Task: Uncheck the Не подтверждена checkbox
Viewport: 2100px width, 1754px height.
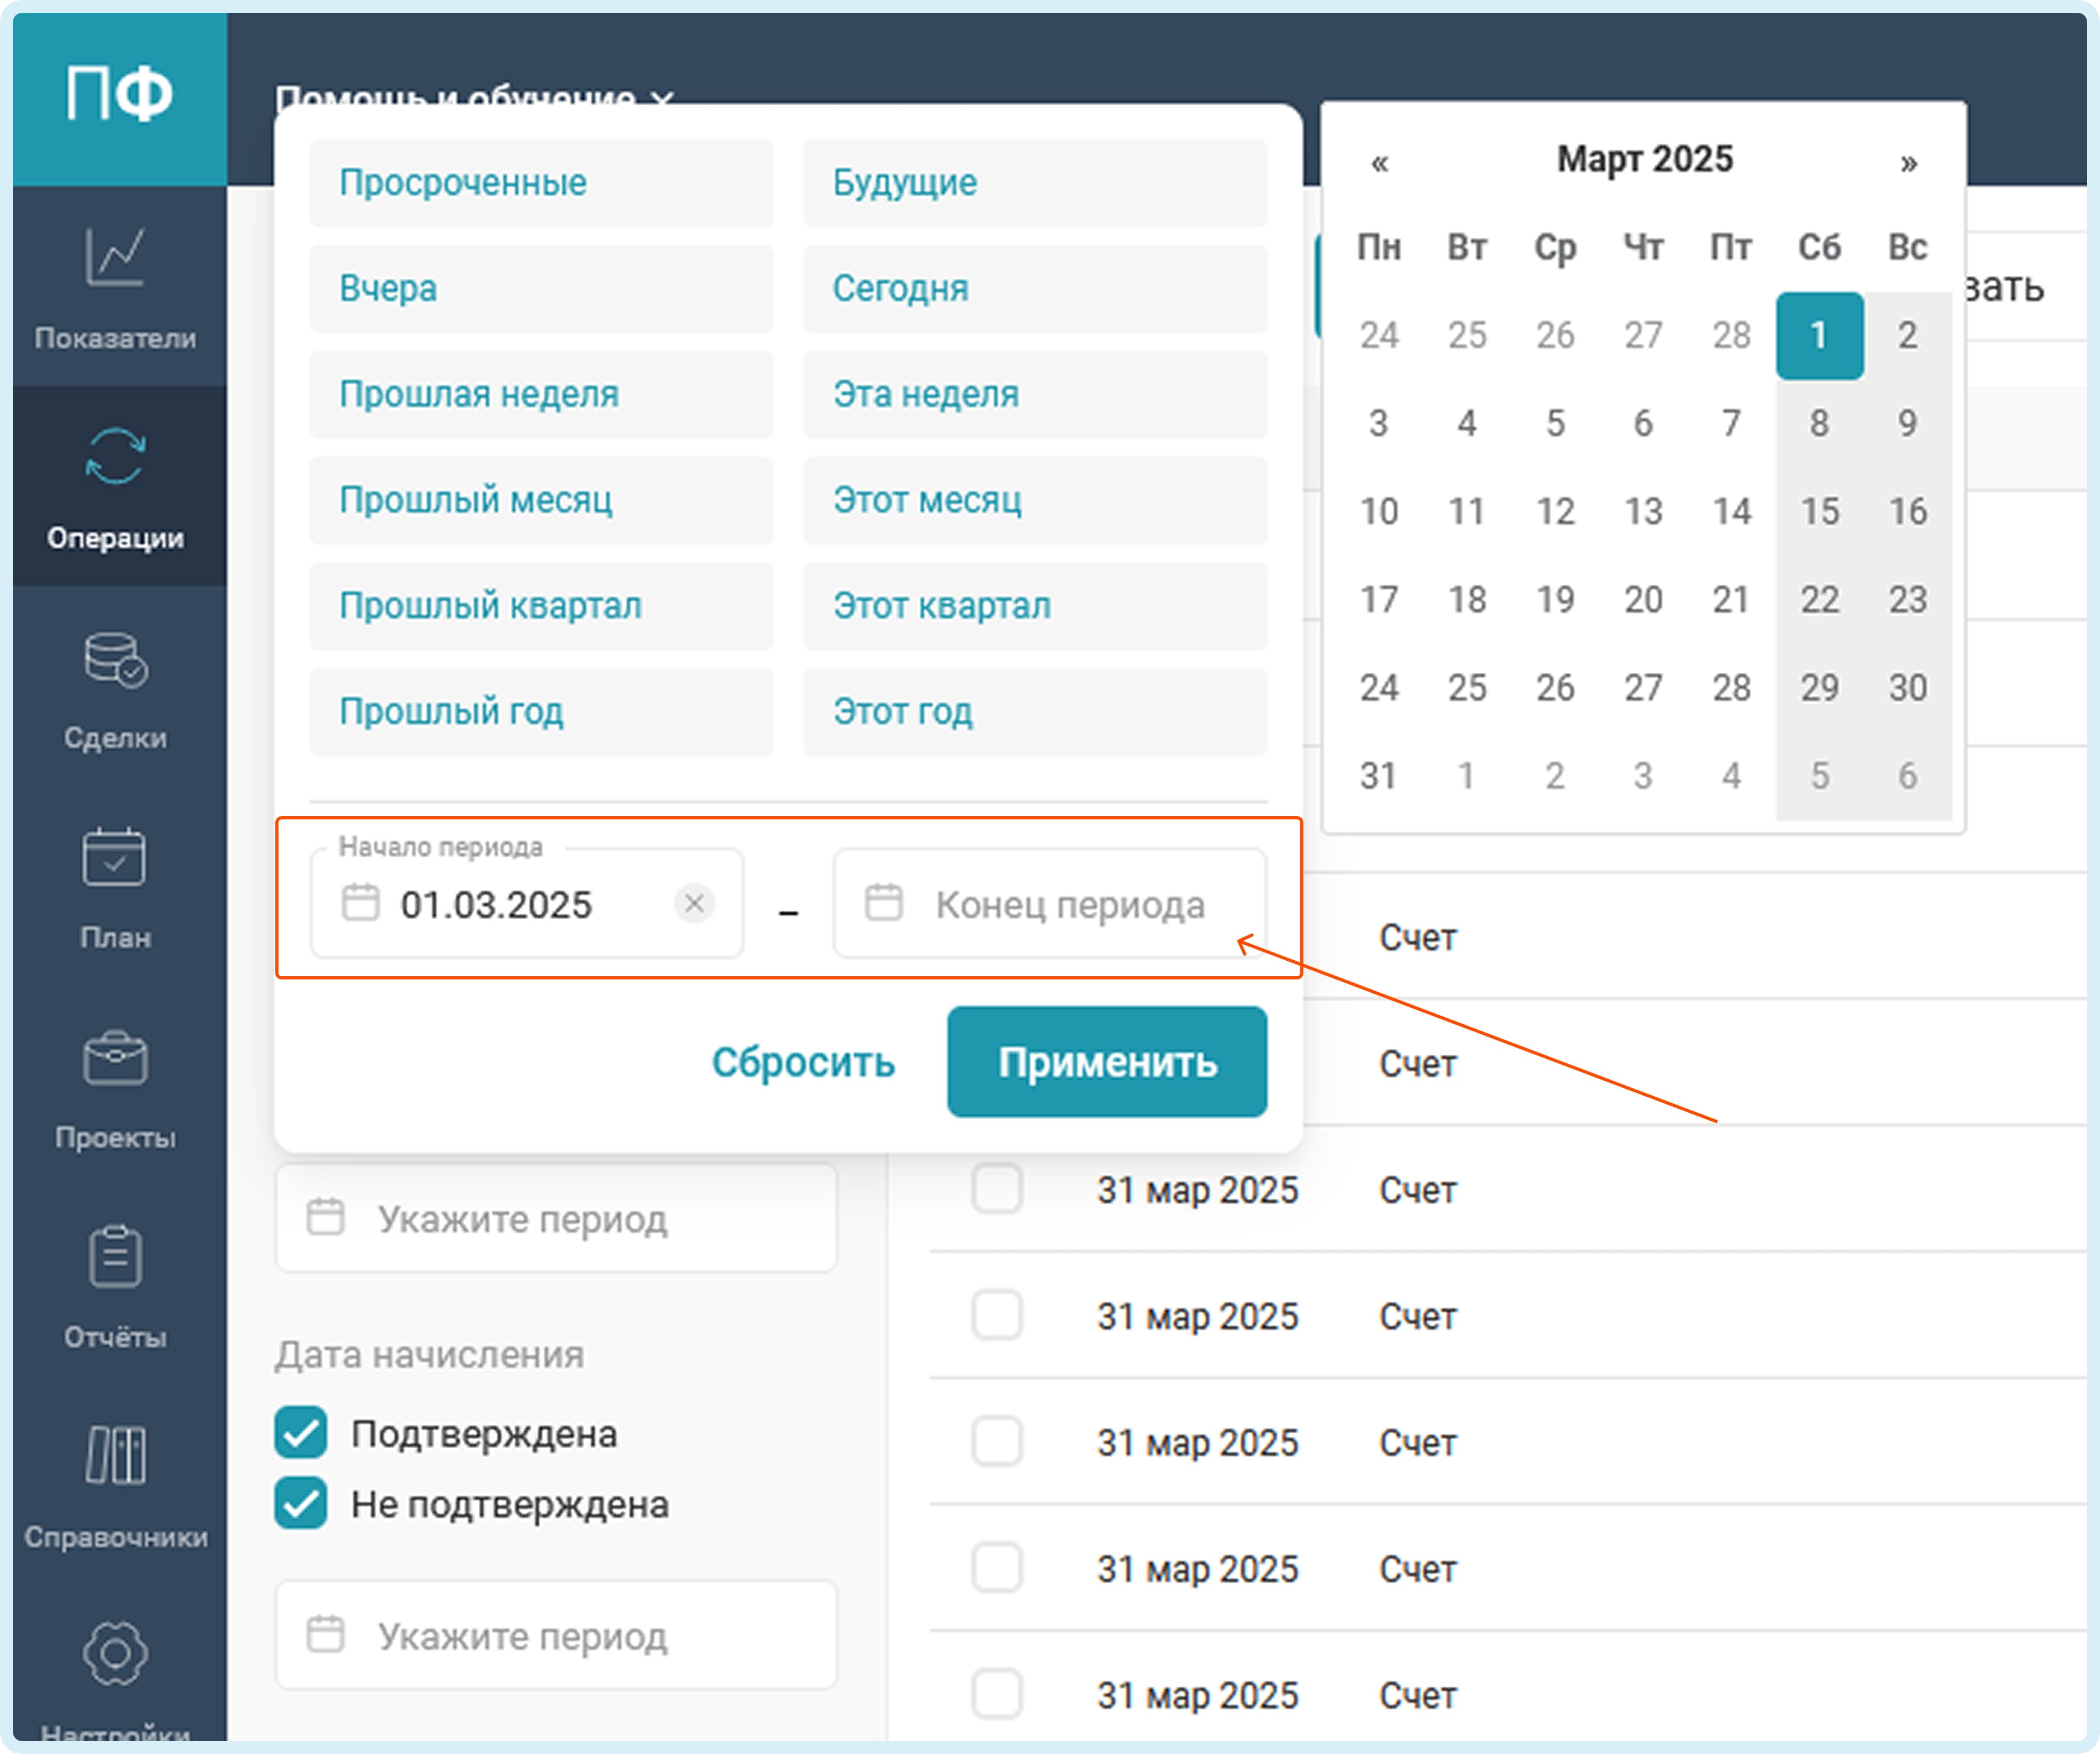Action: (x=300, y=1503)
